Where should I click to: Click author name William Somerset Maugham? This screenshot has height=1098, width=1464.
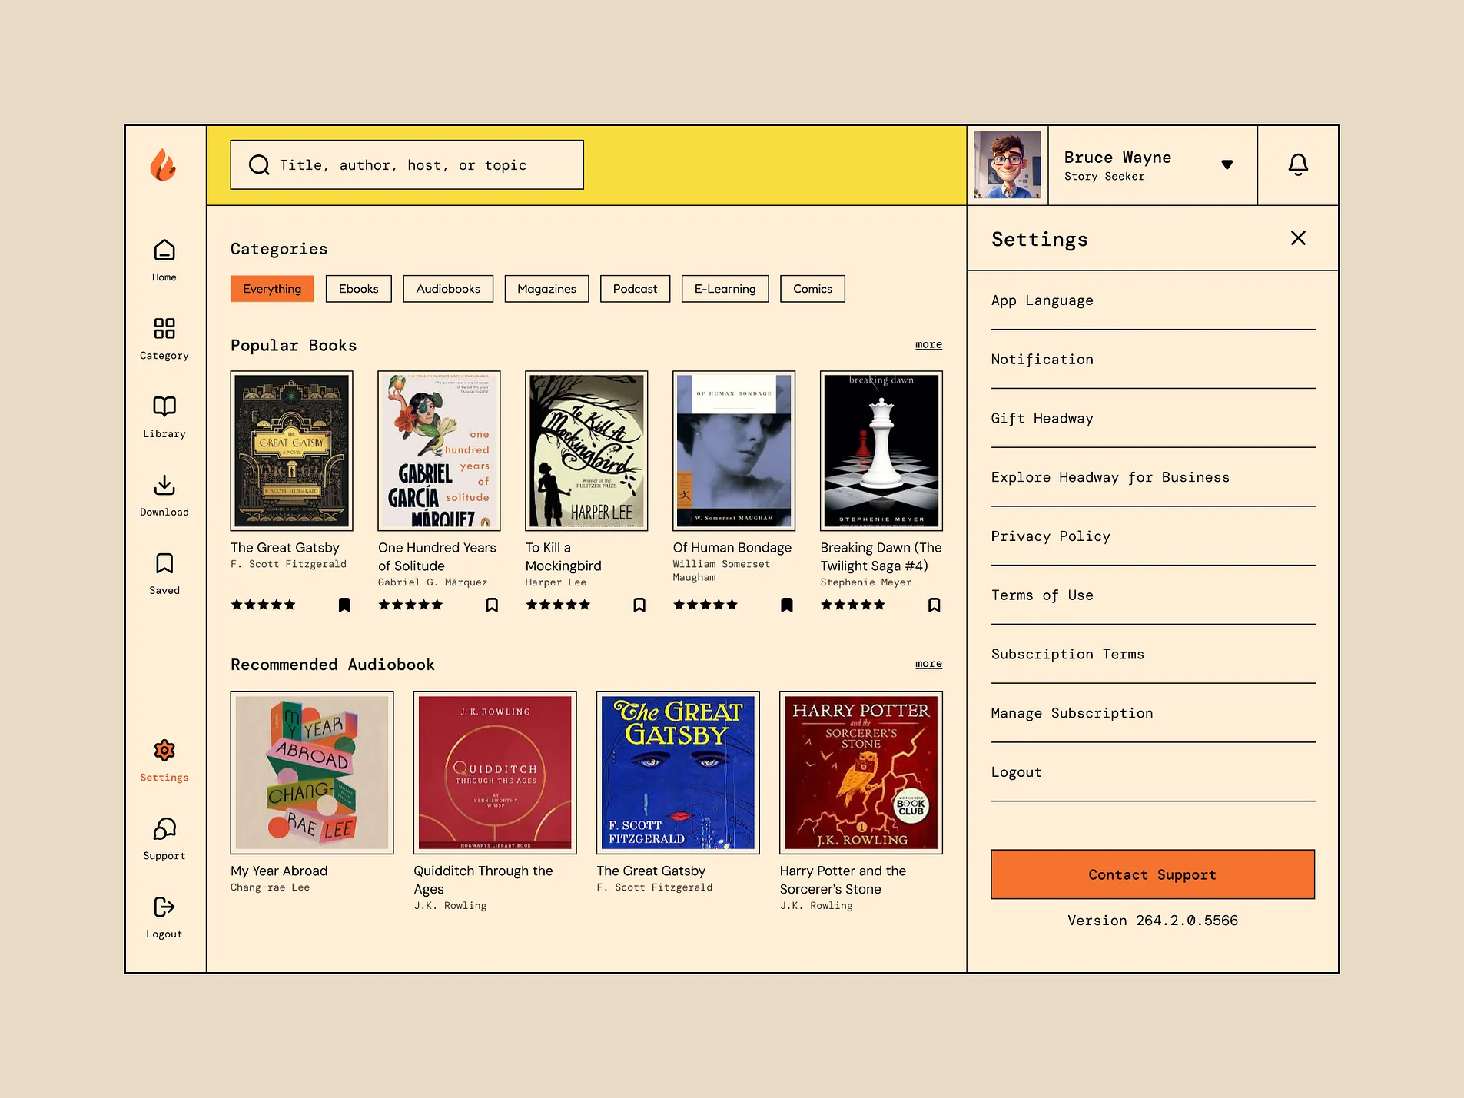tap(722, 571)
